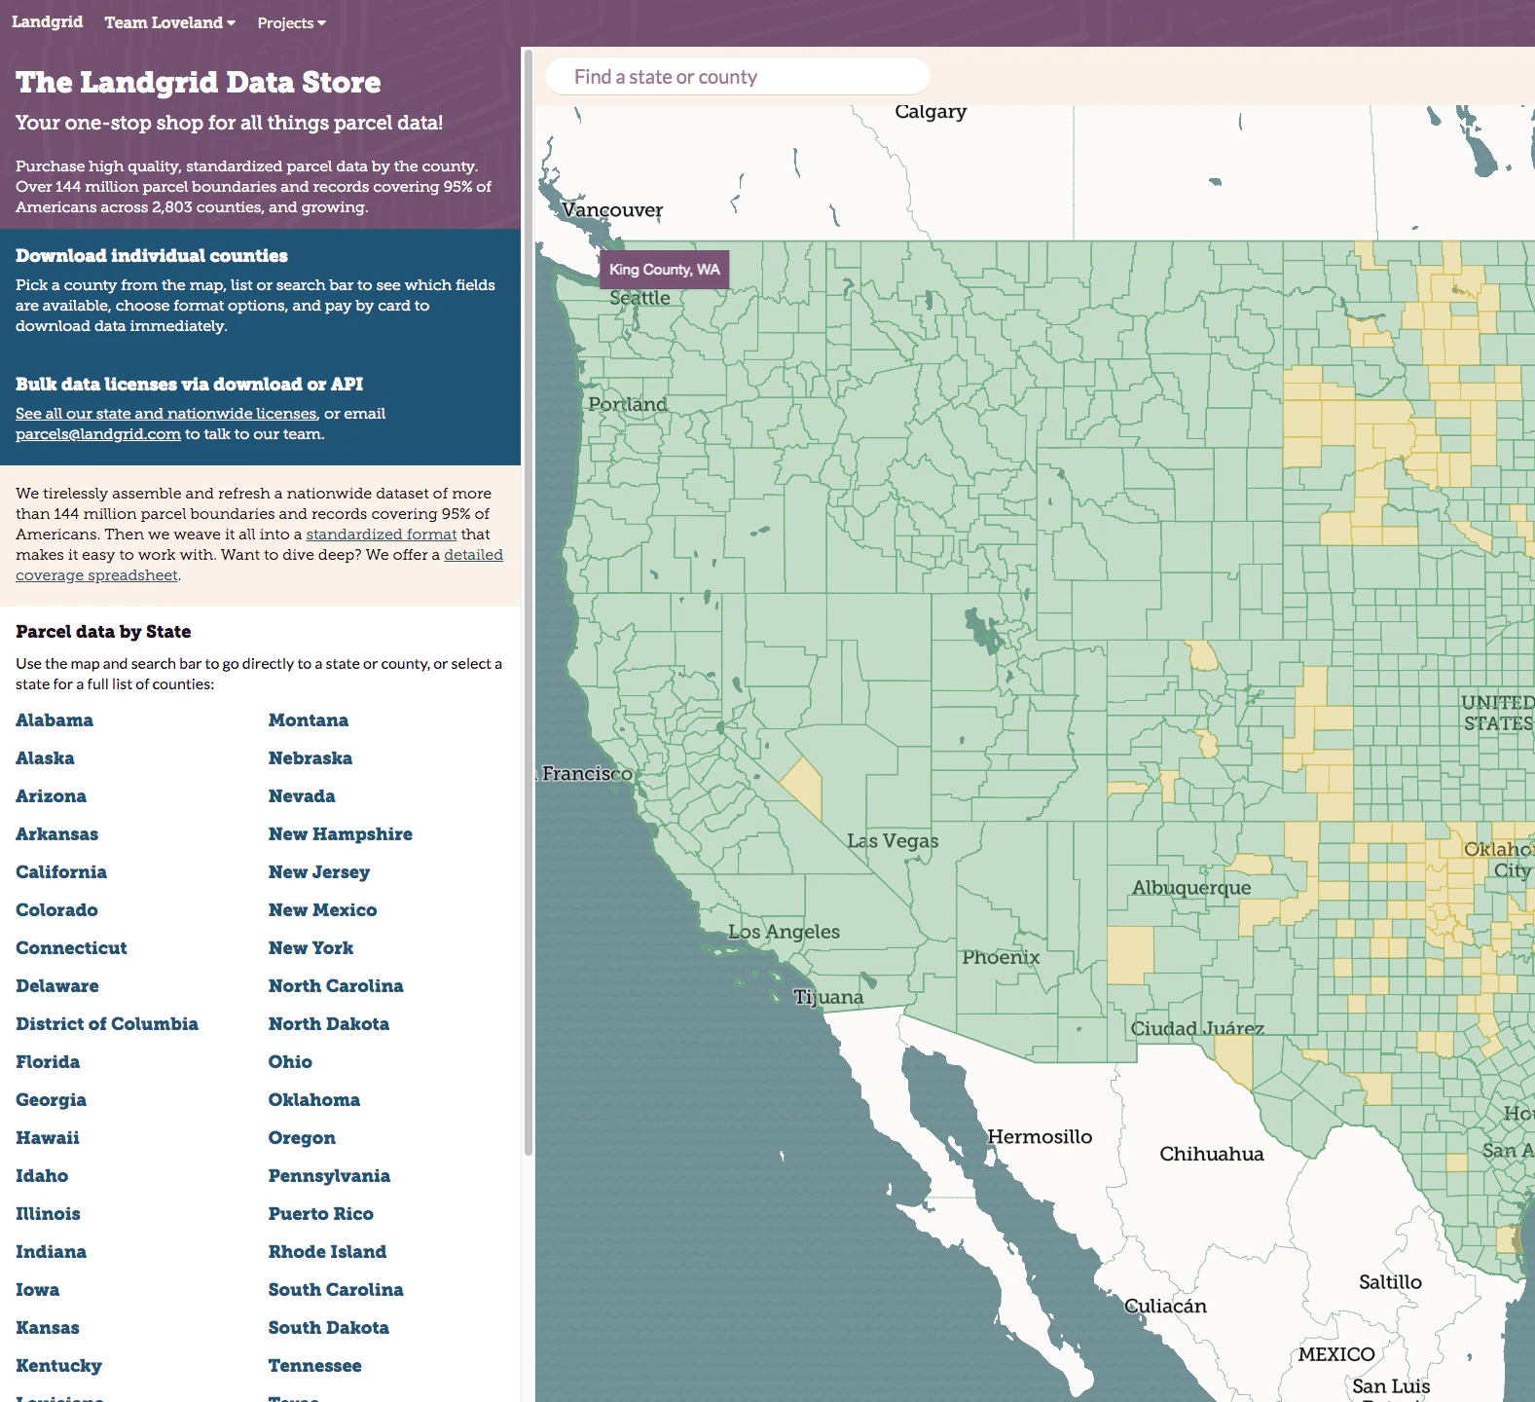
Task: Select Hawaii from the state list
Action: click(48, 1138)
